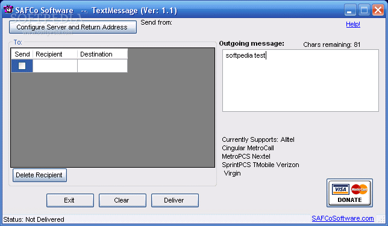388x226 pixels.
Task: Click the SAFCo app icon in title bar
Action: point(8,10)
